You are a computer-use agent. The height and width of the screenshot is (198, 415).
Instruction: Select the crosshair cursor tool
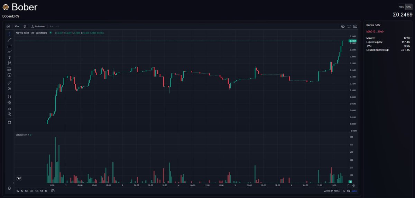9,34
